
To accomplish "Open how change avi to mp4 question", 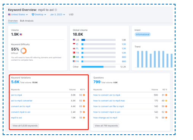I will coord(105,118).
